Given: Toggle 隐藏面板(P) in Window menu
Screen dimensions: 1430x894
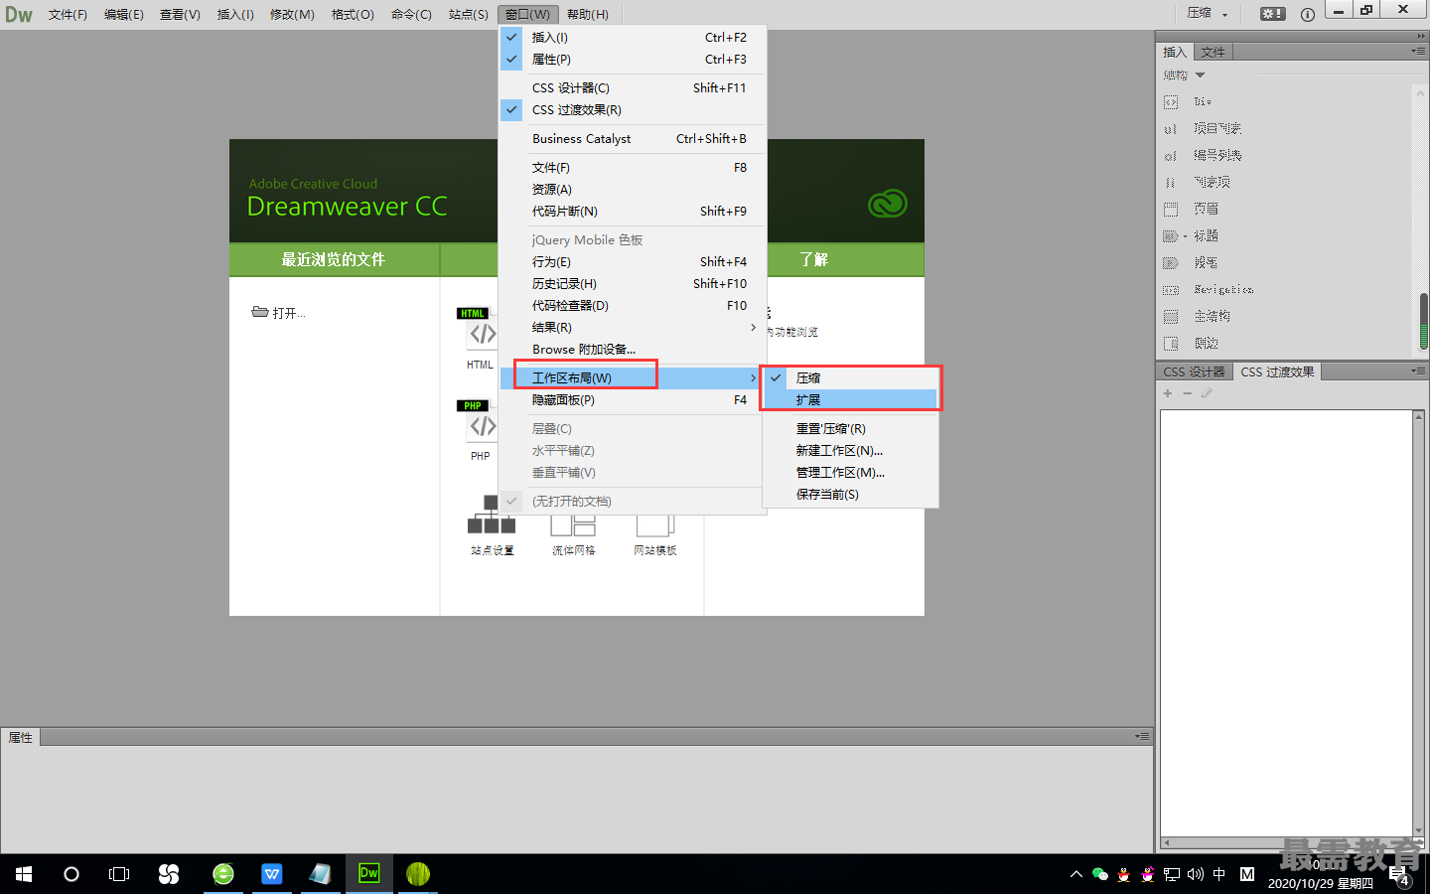Looking at the screenshot, I should (x=633, y=399).
